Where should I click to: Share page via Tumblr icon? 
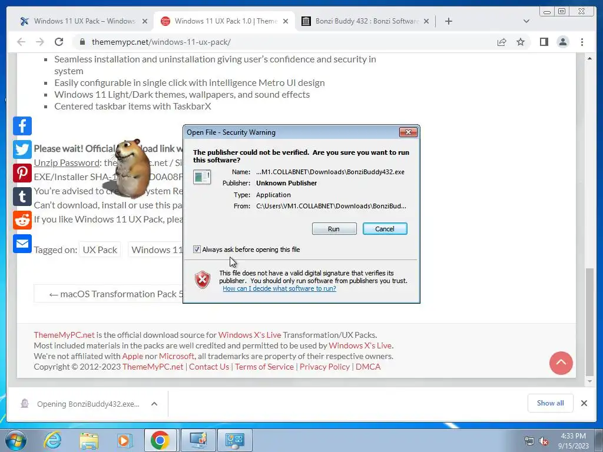point(22,197)
